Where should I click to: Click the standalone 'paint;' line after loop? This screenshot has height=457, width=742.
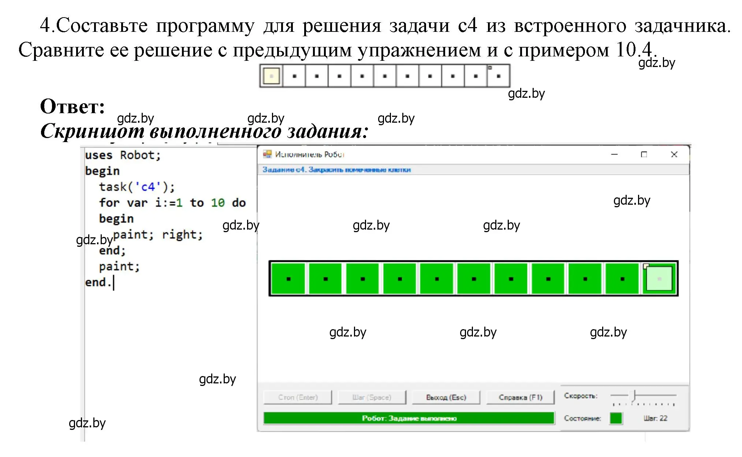pyautogui.click(x=119, y=267)
